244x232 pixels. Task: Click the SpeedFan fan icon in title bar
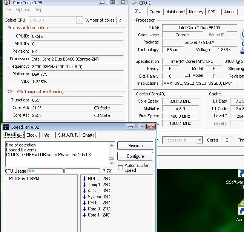point(6,127)
